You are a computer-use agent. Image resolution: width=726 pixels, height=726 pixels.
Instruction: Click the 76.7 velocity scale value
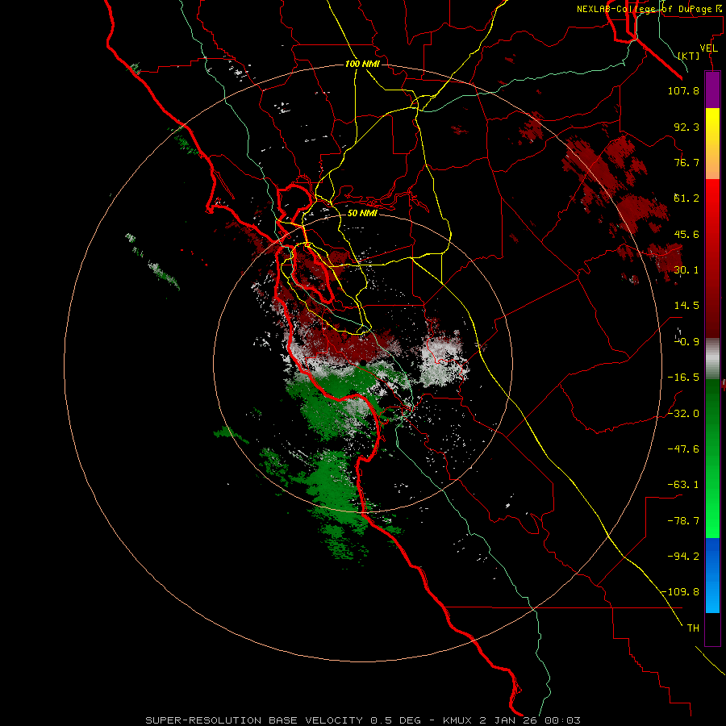[x=686, y=162]
